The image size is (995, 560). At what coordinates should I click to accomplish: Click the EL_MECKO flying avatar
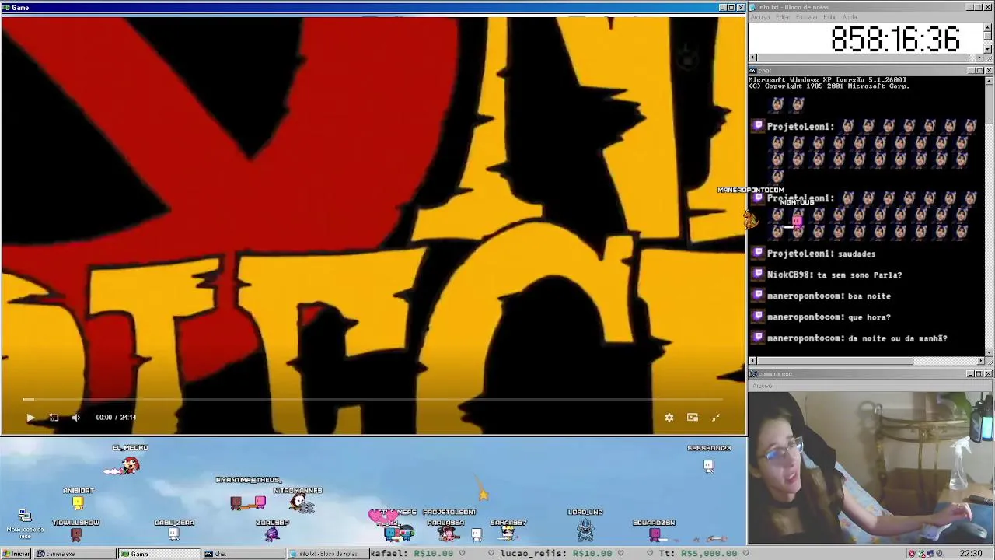129,465
